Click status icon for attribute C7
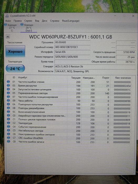The width and height of the screenshot is (138, 184). click(x=8, y=138)
